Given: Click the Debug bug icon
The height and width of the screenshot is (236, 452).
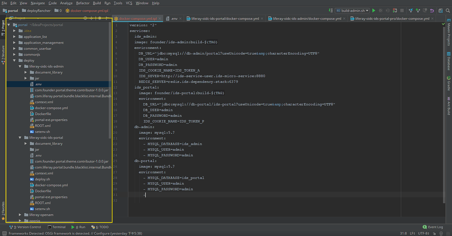Looking at the screenshot, I should click(381, 10).
